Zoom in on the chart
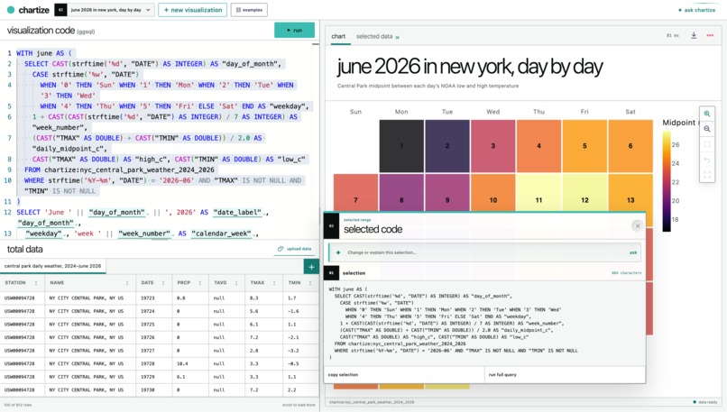The width and height of the screenshot is (727, 412). 707,114
